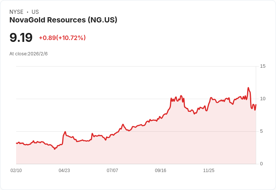The height and width of the screenshot is (190, 276).
Task: Click the 04/23 date axis label
Action: click(64, 171)
